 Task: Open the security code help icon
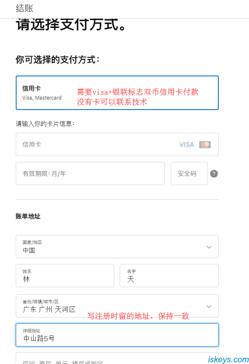[x=214, y=173]
